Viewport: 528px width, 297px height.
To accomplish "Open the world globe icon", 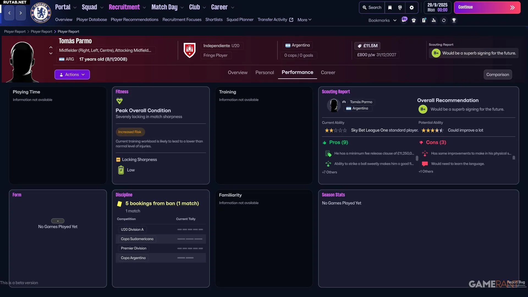I will pos(400,8).
